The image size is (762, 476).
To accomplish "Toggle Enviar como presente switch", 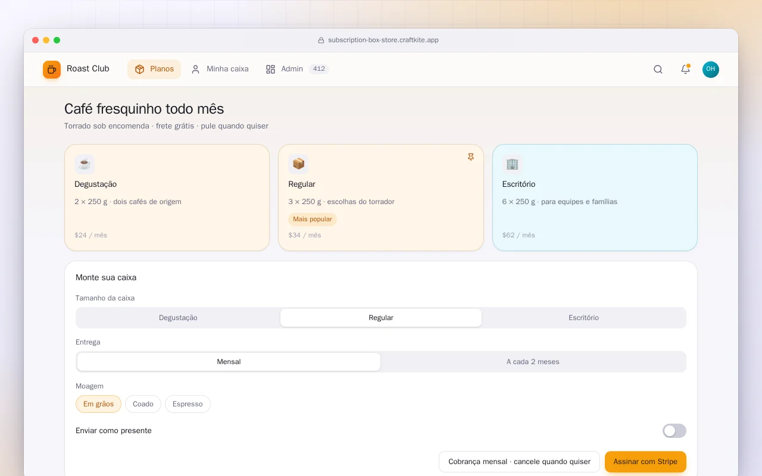I will [674, 431].
